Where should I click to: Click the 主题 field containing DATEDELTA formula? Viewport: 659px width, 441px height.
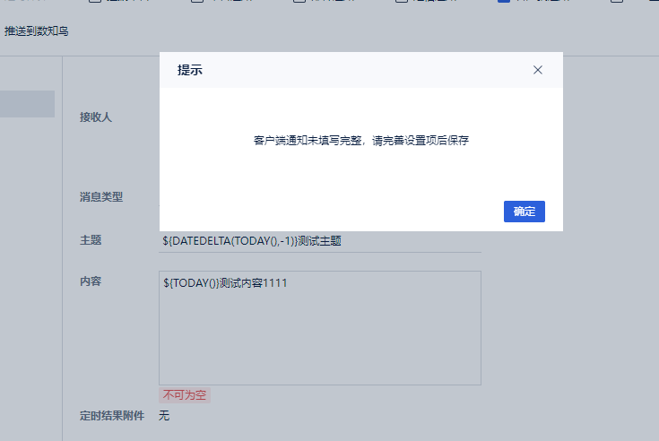point(320,241)
